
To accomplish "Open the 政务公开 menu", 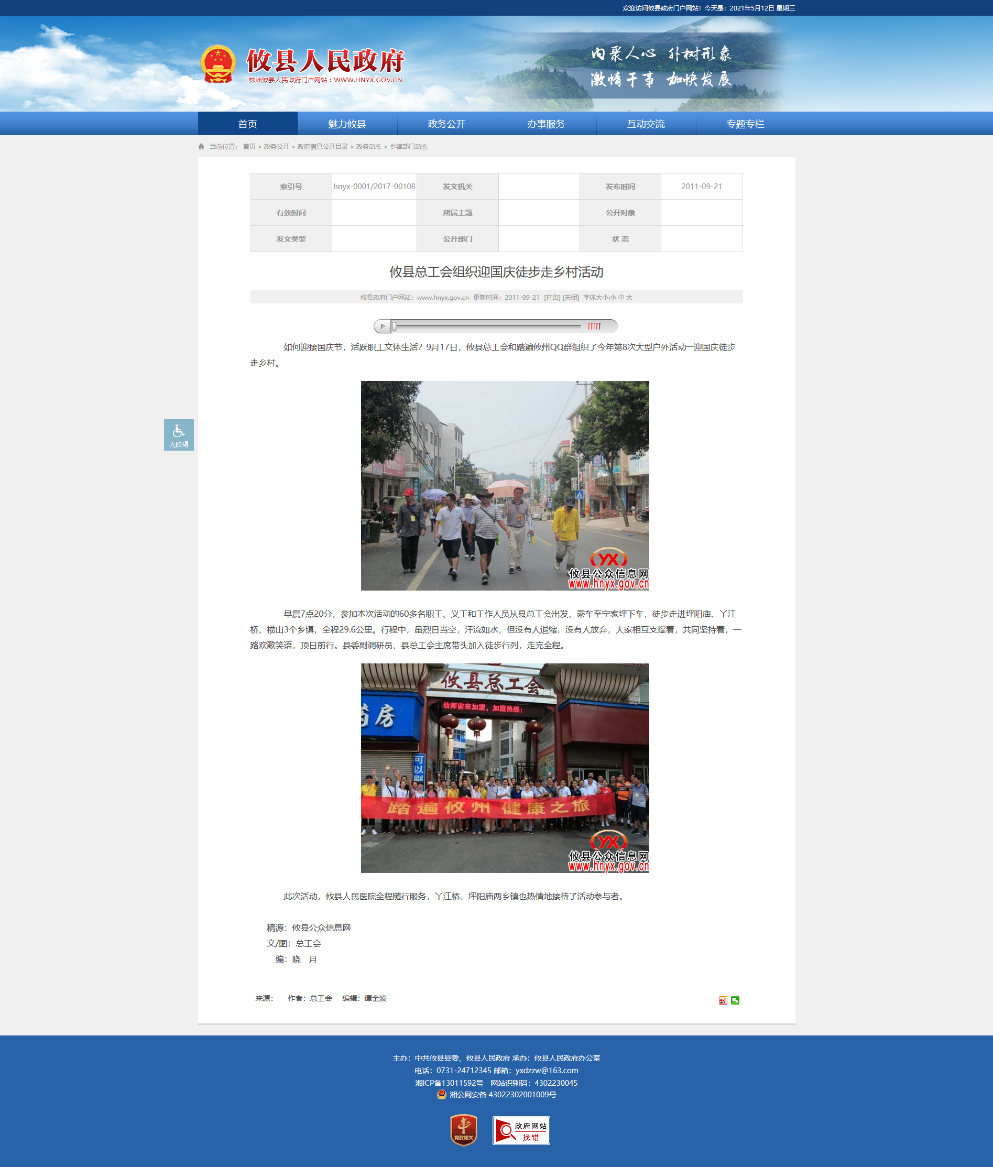I will click(447, 123).
